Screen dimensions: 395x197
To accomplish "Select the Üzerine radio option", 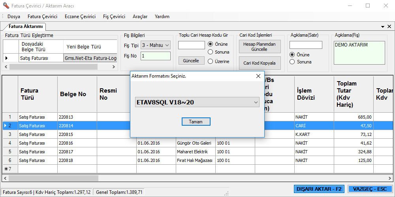I will click(x=211, y=61).
